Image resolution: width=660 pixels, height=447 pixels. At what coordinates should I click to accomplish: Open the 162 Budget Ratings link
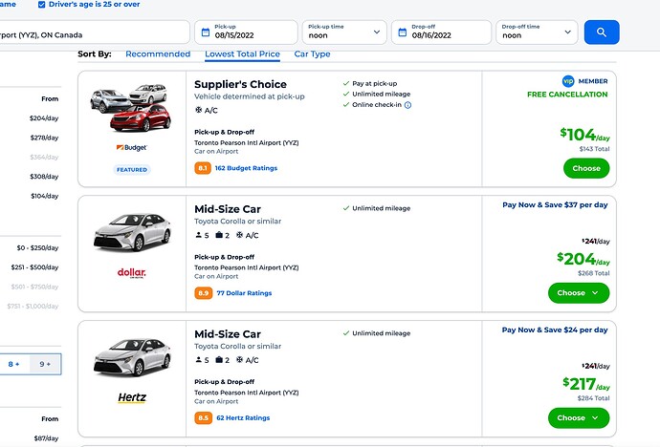point(246,168)
